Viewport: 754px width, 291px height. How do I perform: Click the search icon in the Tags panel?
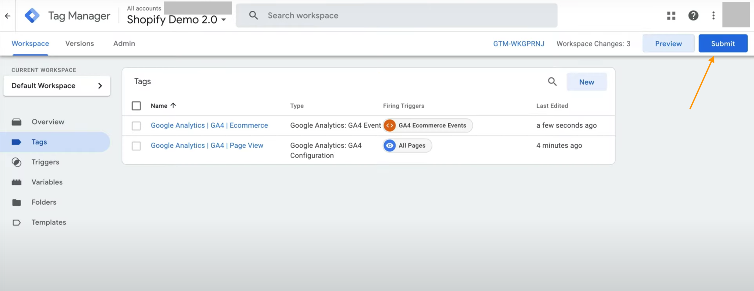pos(552,82)
